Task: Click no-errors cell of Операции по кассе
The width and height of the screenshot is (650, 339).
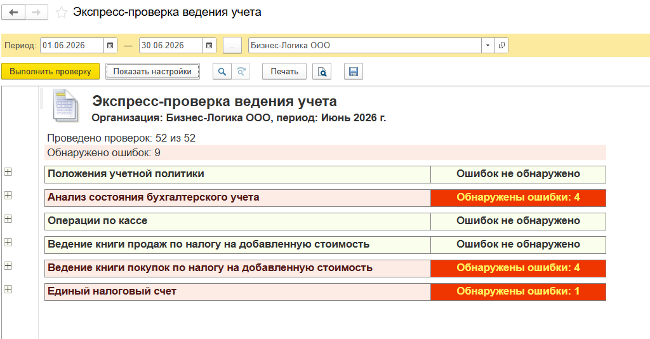Action: click(x=518, y=222)
